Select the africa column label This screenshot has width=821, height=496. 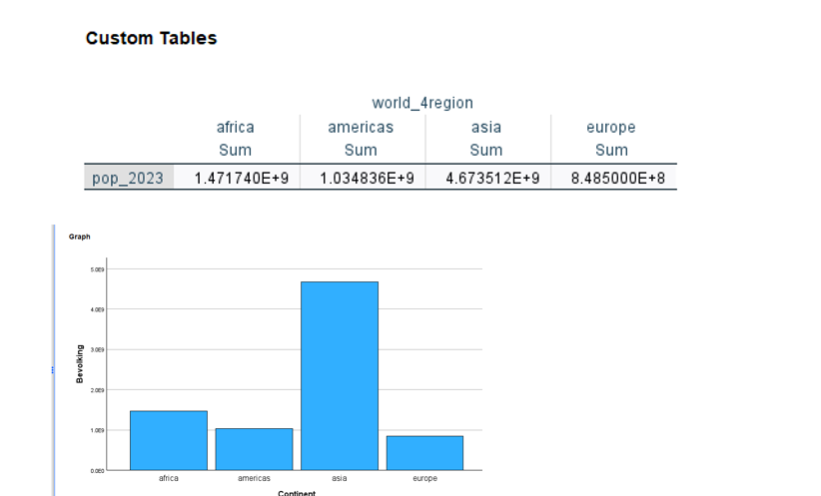(235, 127)
